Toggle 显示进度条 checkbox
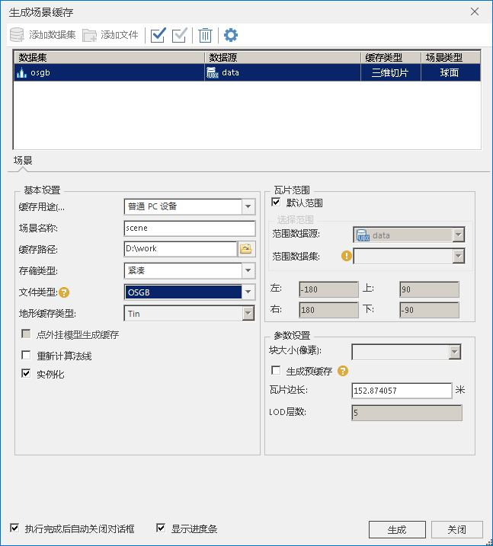Screen dimensions: 493x546 tap(161, 528)
